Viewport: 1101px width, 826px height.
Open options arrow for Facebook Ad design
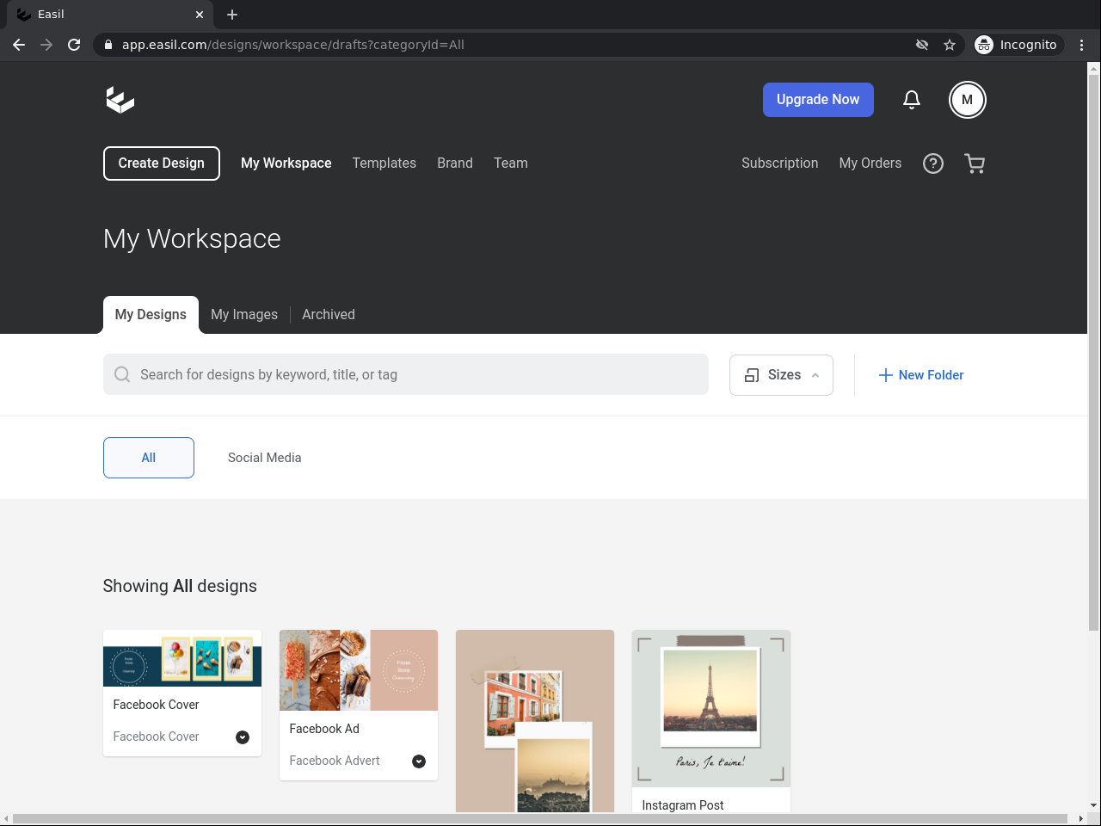point(419,761)
